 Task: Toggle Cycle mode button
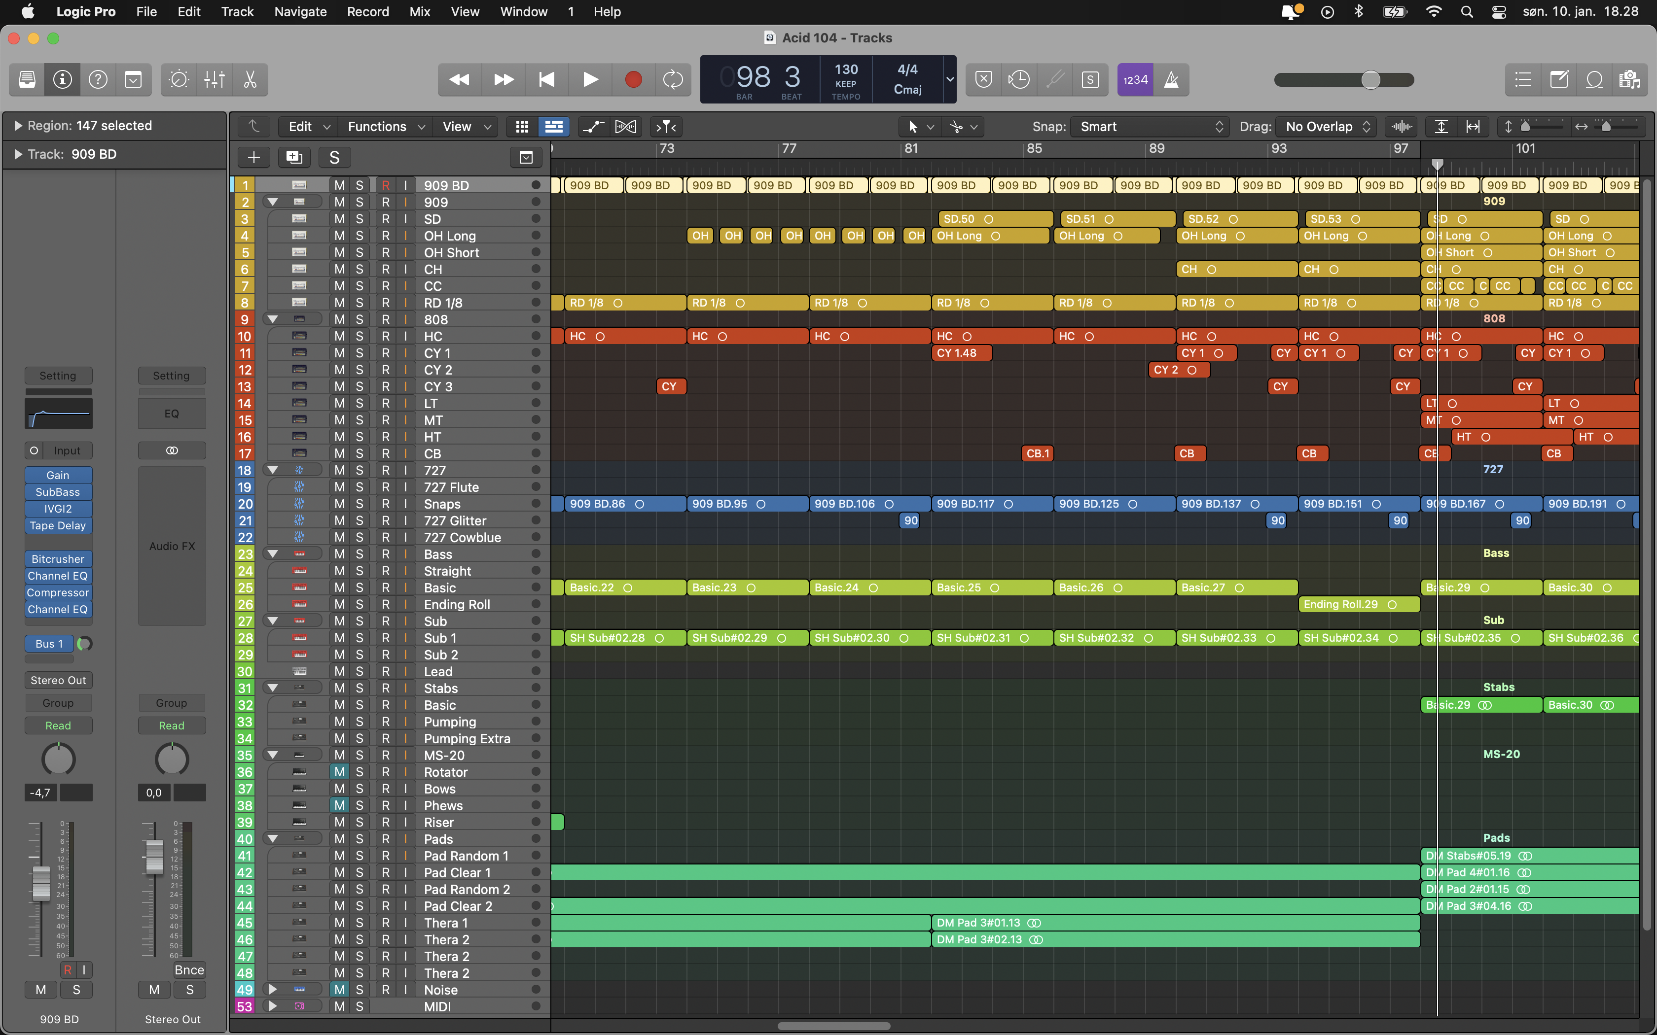[673, 80]
